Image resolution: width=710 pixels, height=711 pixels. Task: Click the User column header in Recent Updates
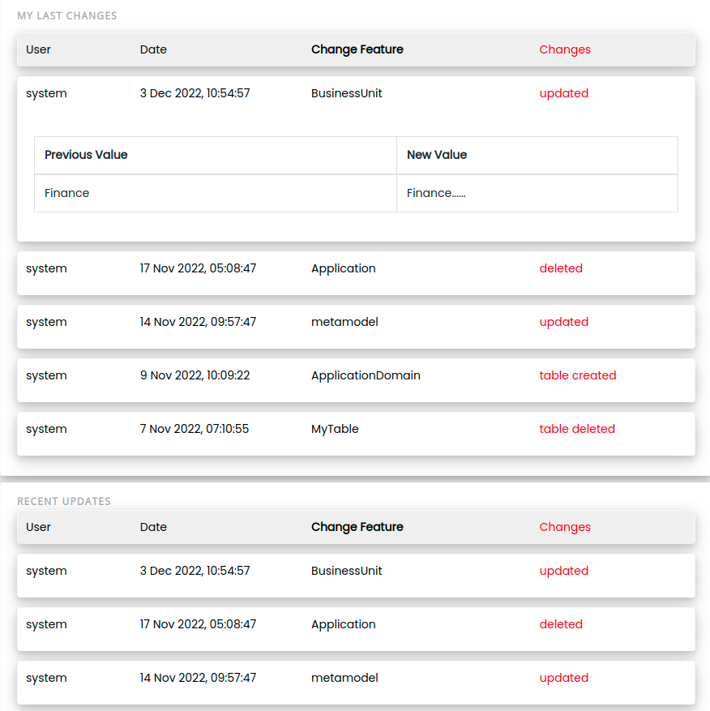point(38,527)
